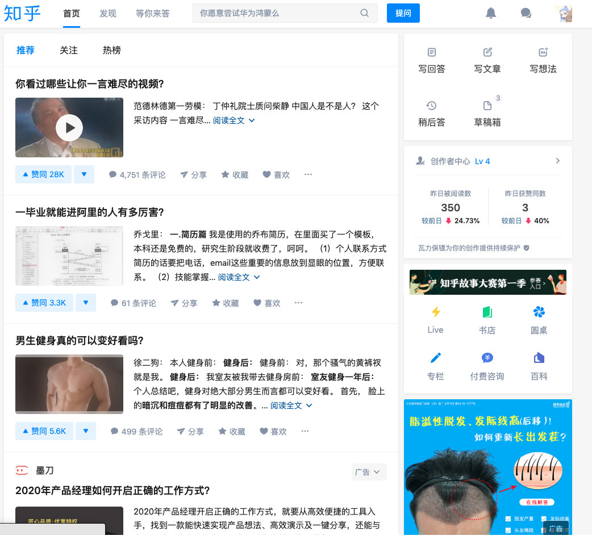Open the fitness photo thumbnail
Screen dimensions: 592x535
(x=69, y=384)
